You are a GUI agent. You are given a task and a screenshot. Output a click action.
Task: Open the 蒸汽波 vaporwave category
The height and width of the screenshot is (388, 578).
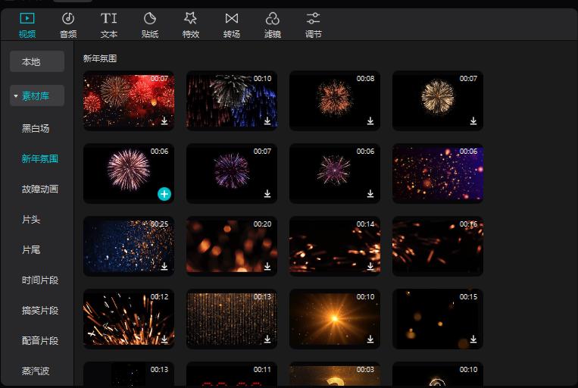click(36, 371)
